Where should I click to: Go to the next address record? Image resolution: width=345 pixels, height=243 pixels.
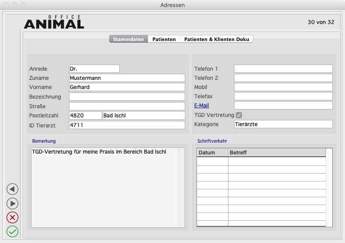click(x=13, y=203)
